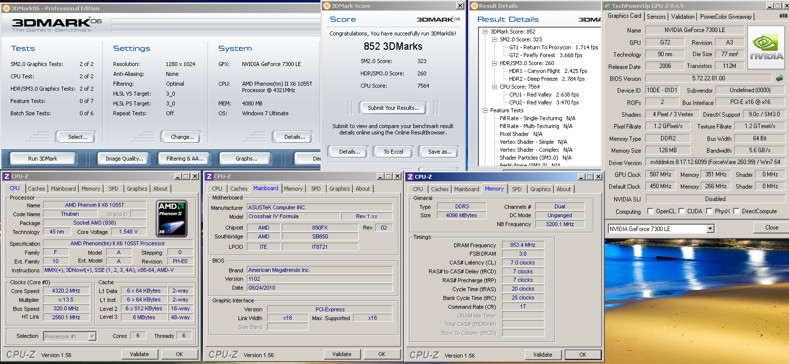Click the Graphs... button
This screenshot has height=364, width=789.
coord(246,159)
